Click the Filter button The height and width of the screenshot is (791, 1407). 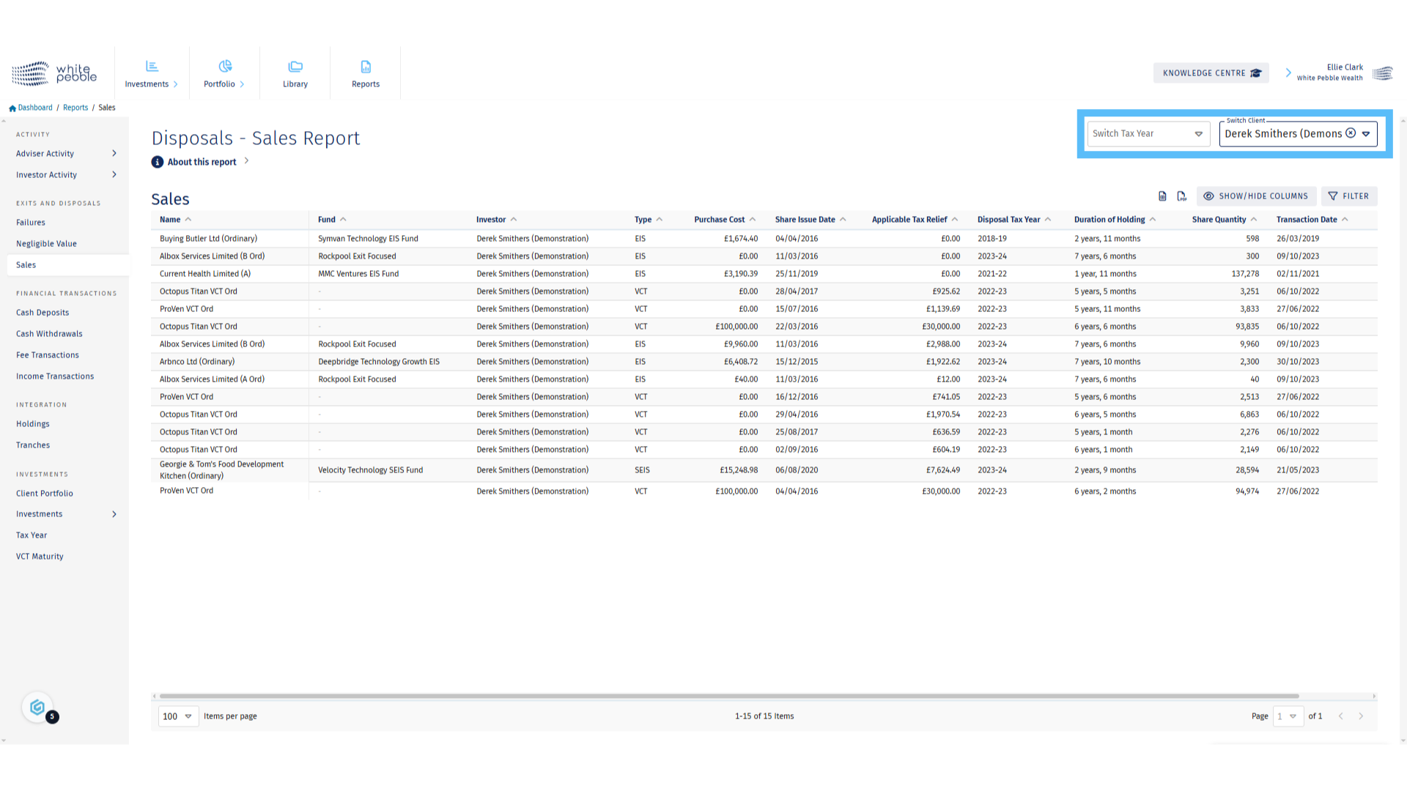pos(1349,196)
